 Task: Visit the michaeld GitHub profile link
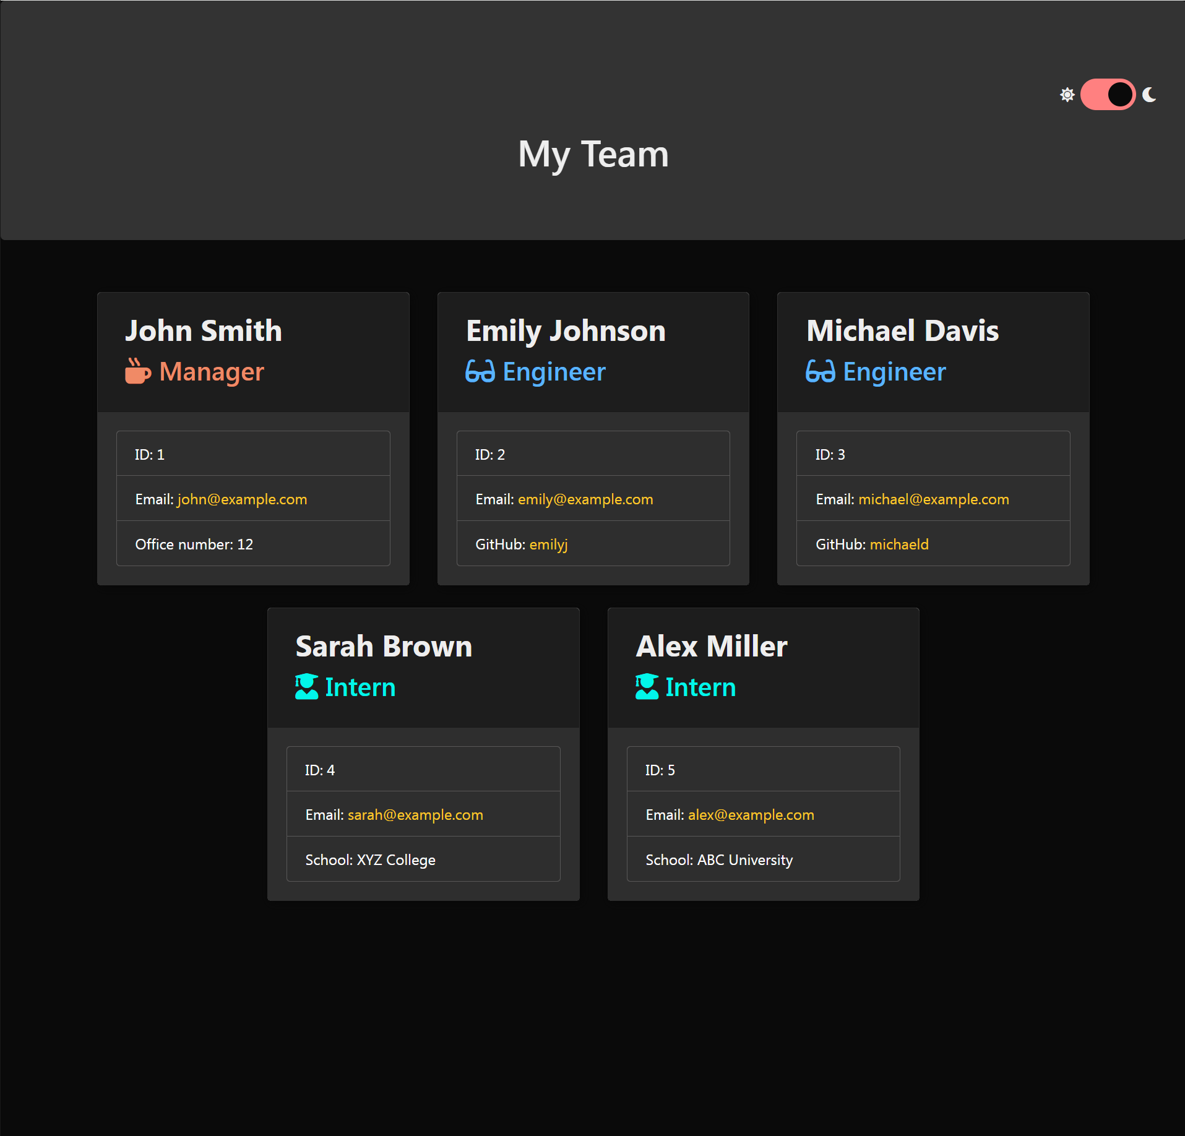[899, 544]
